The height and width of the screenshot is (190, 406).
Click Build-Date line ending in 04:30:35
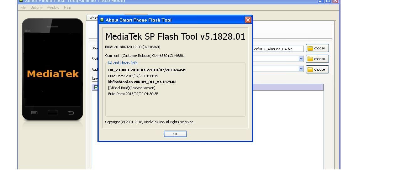(x=133, y=94)
